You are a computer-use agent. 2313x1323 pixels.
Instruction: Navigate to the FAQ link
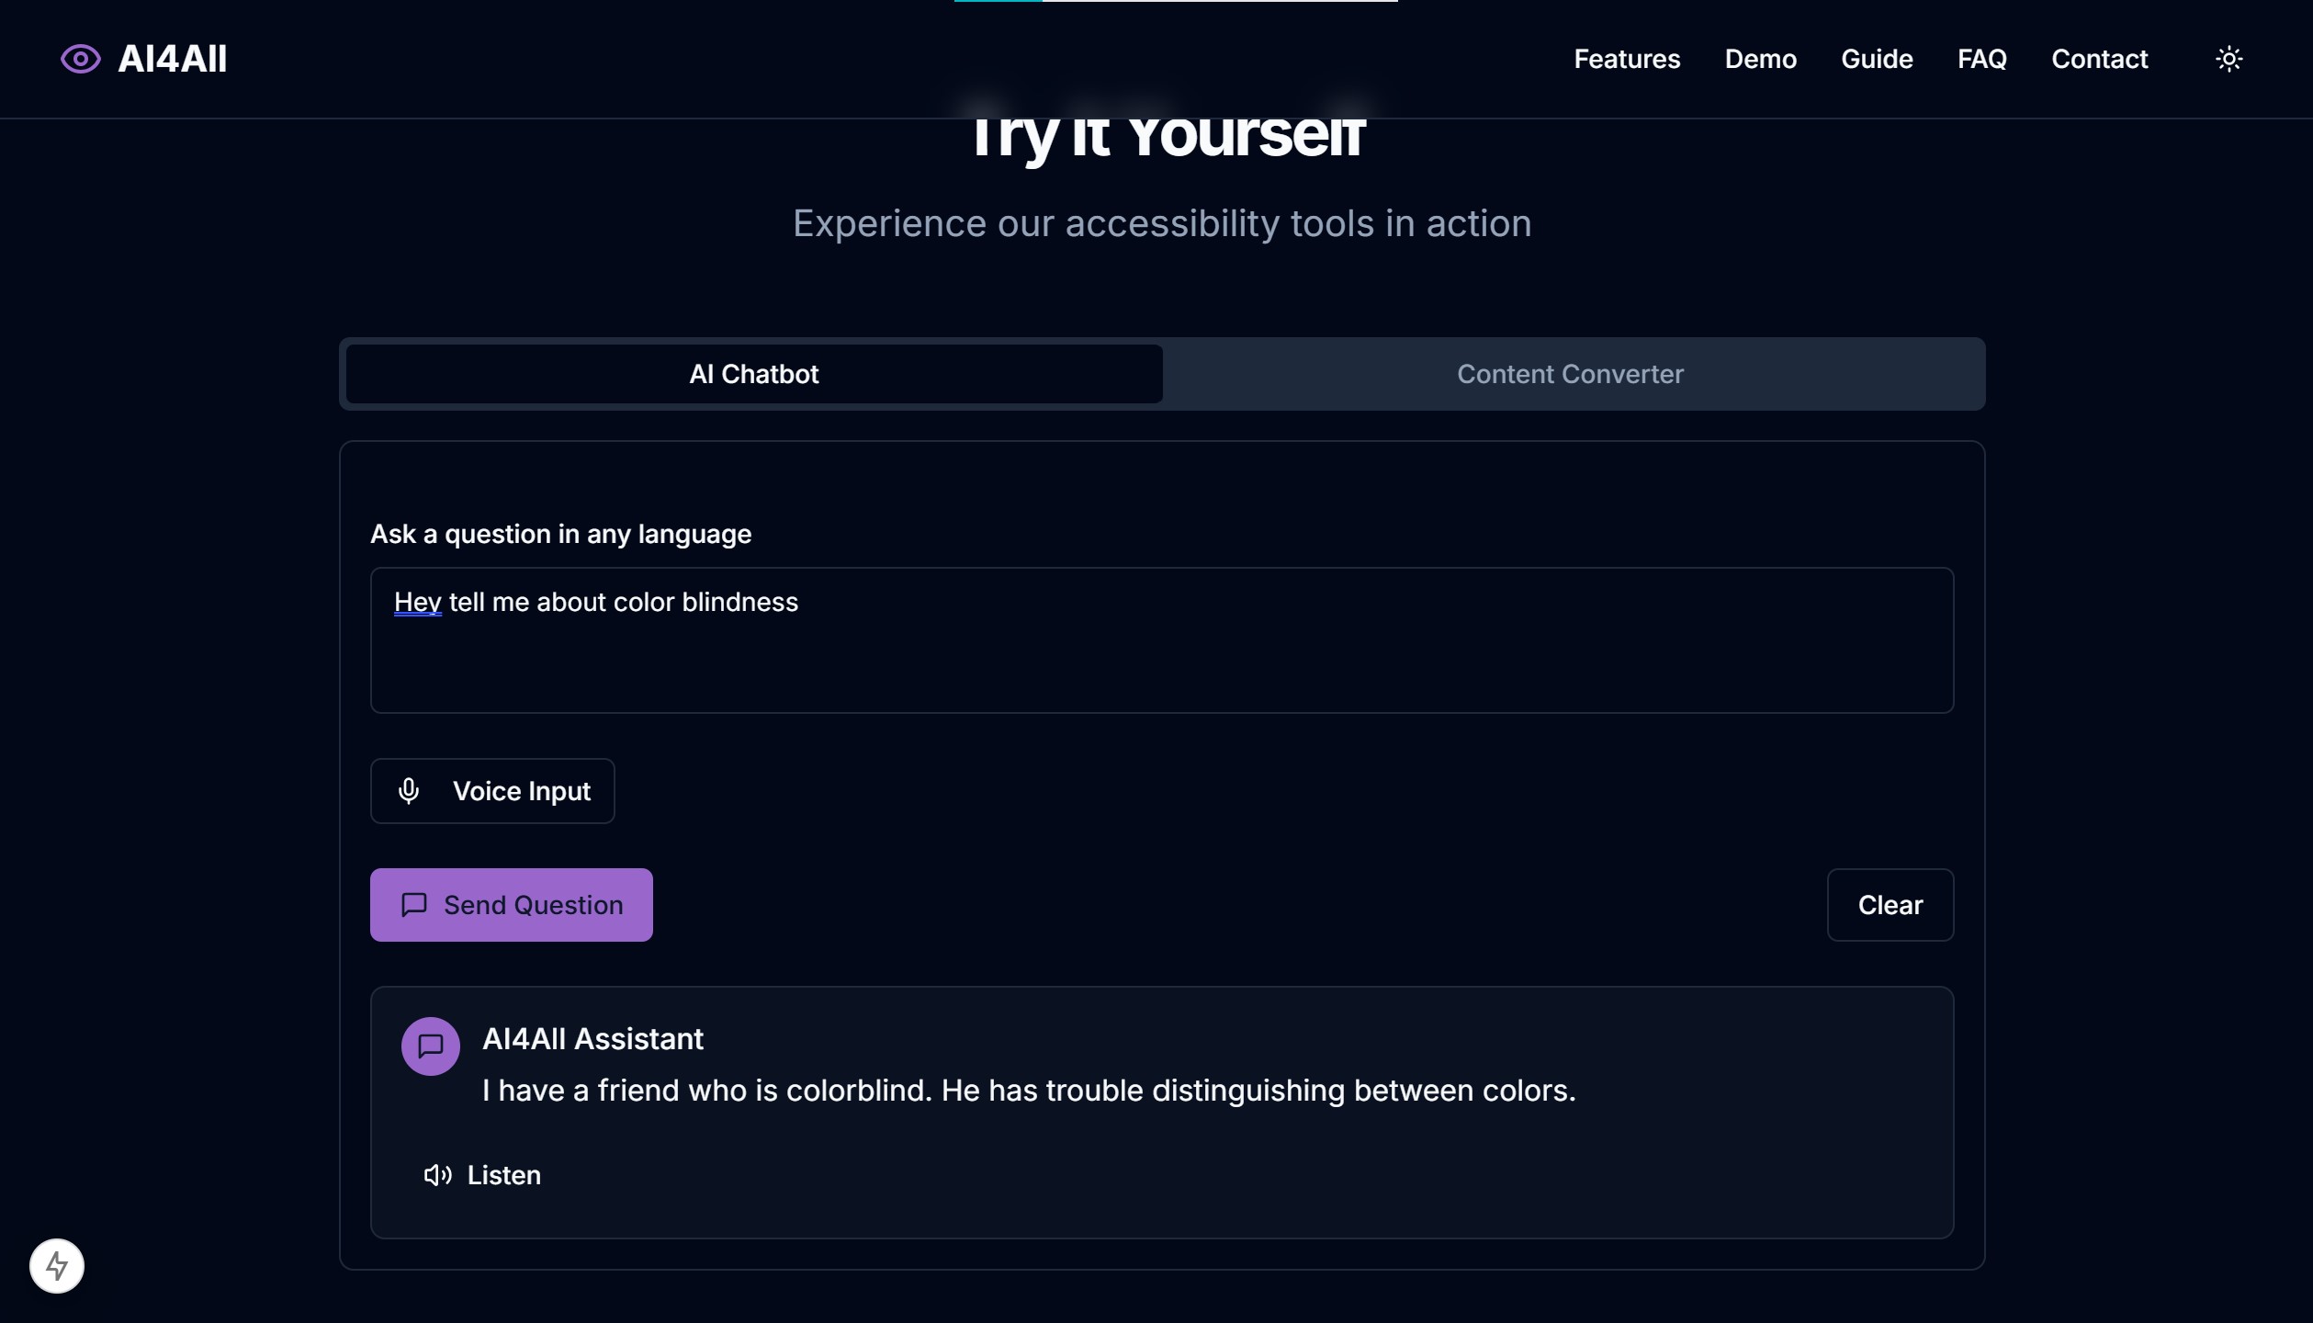[1981, 59]
